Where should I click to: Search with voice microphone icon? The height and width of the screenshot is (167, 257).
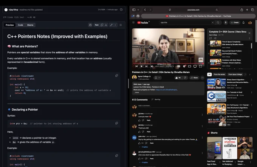(226, 22)
